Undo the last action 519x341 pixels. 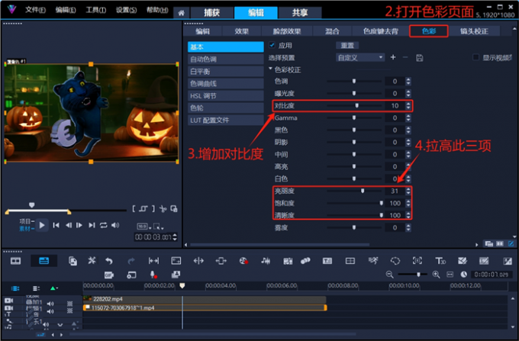pos(109,261)
